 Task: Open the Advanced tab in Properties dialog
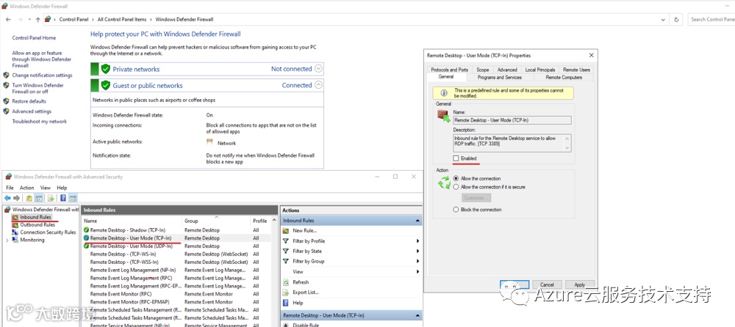click(x=507, y=70)
